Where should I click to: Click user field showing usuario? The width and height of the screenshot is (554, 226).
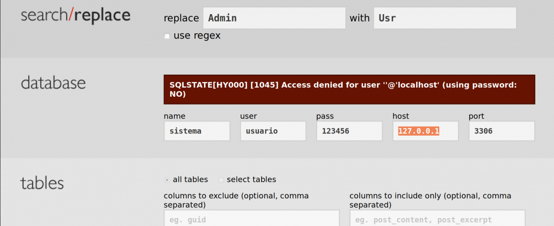[273, 131]
